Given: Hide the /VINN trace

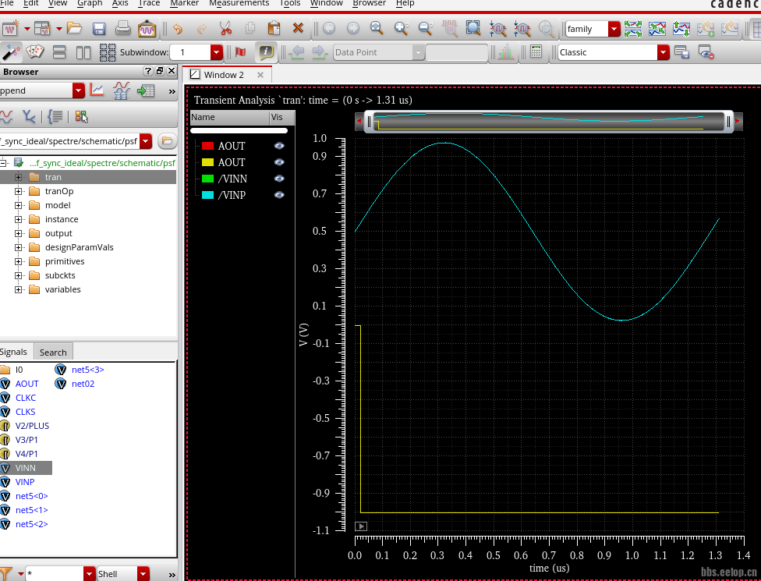Looking at the screenshot, I should 279,179.
